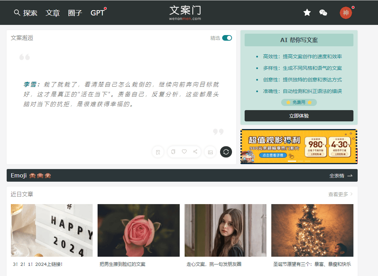
Task: Click the search magnifier icon beside 探索
Action: coord(17,13)
